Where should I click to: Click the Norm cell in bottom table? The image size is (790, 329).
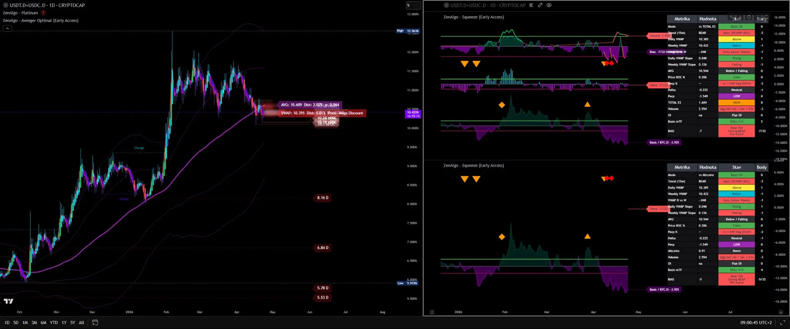click(x=736, y=251)
